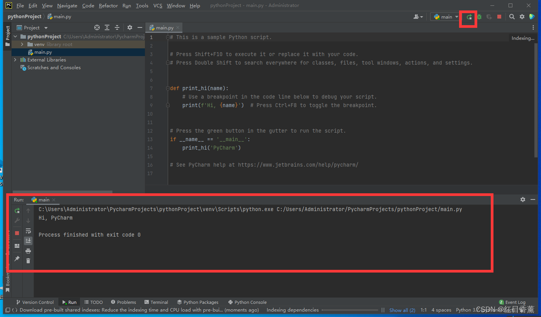Open the Code With Me user dropdown
This screenshot has height=317, width=541.
(x=418, y=17)
